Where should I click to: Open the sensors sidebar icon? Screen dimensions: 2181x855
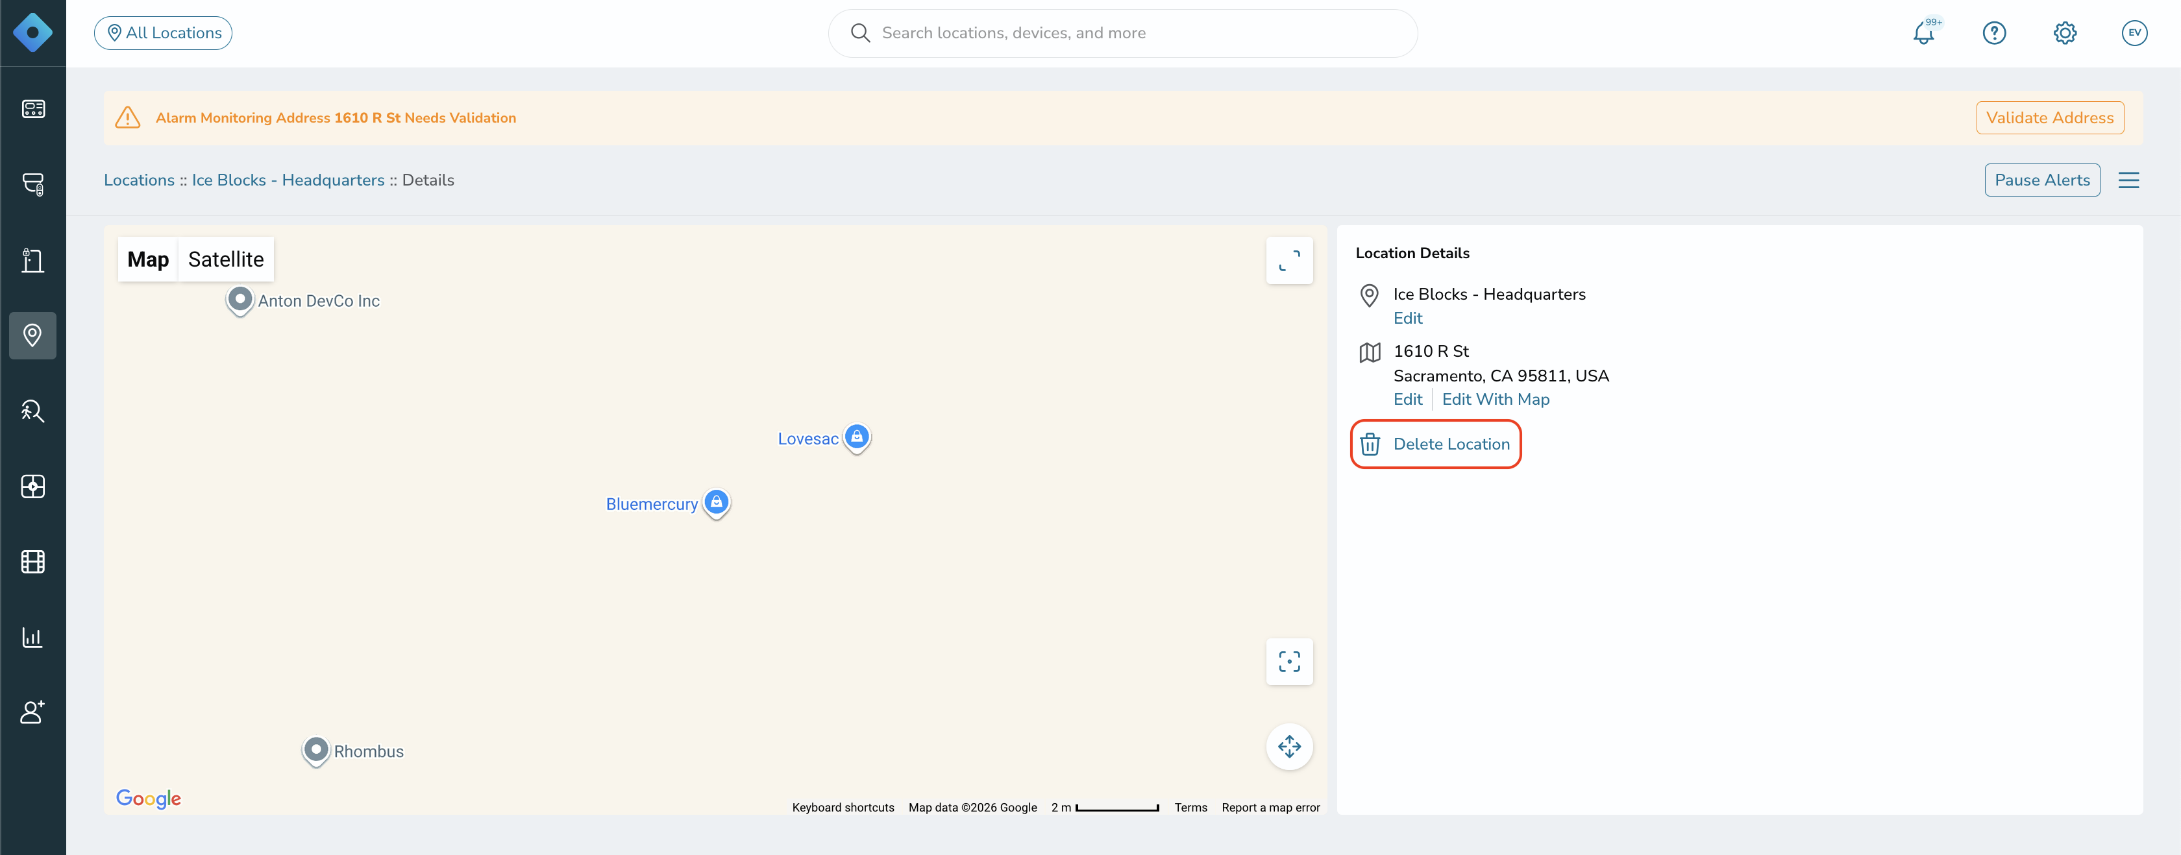point(33,184)
